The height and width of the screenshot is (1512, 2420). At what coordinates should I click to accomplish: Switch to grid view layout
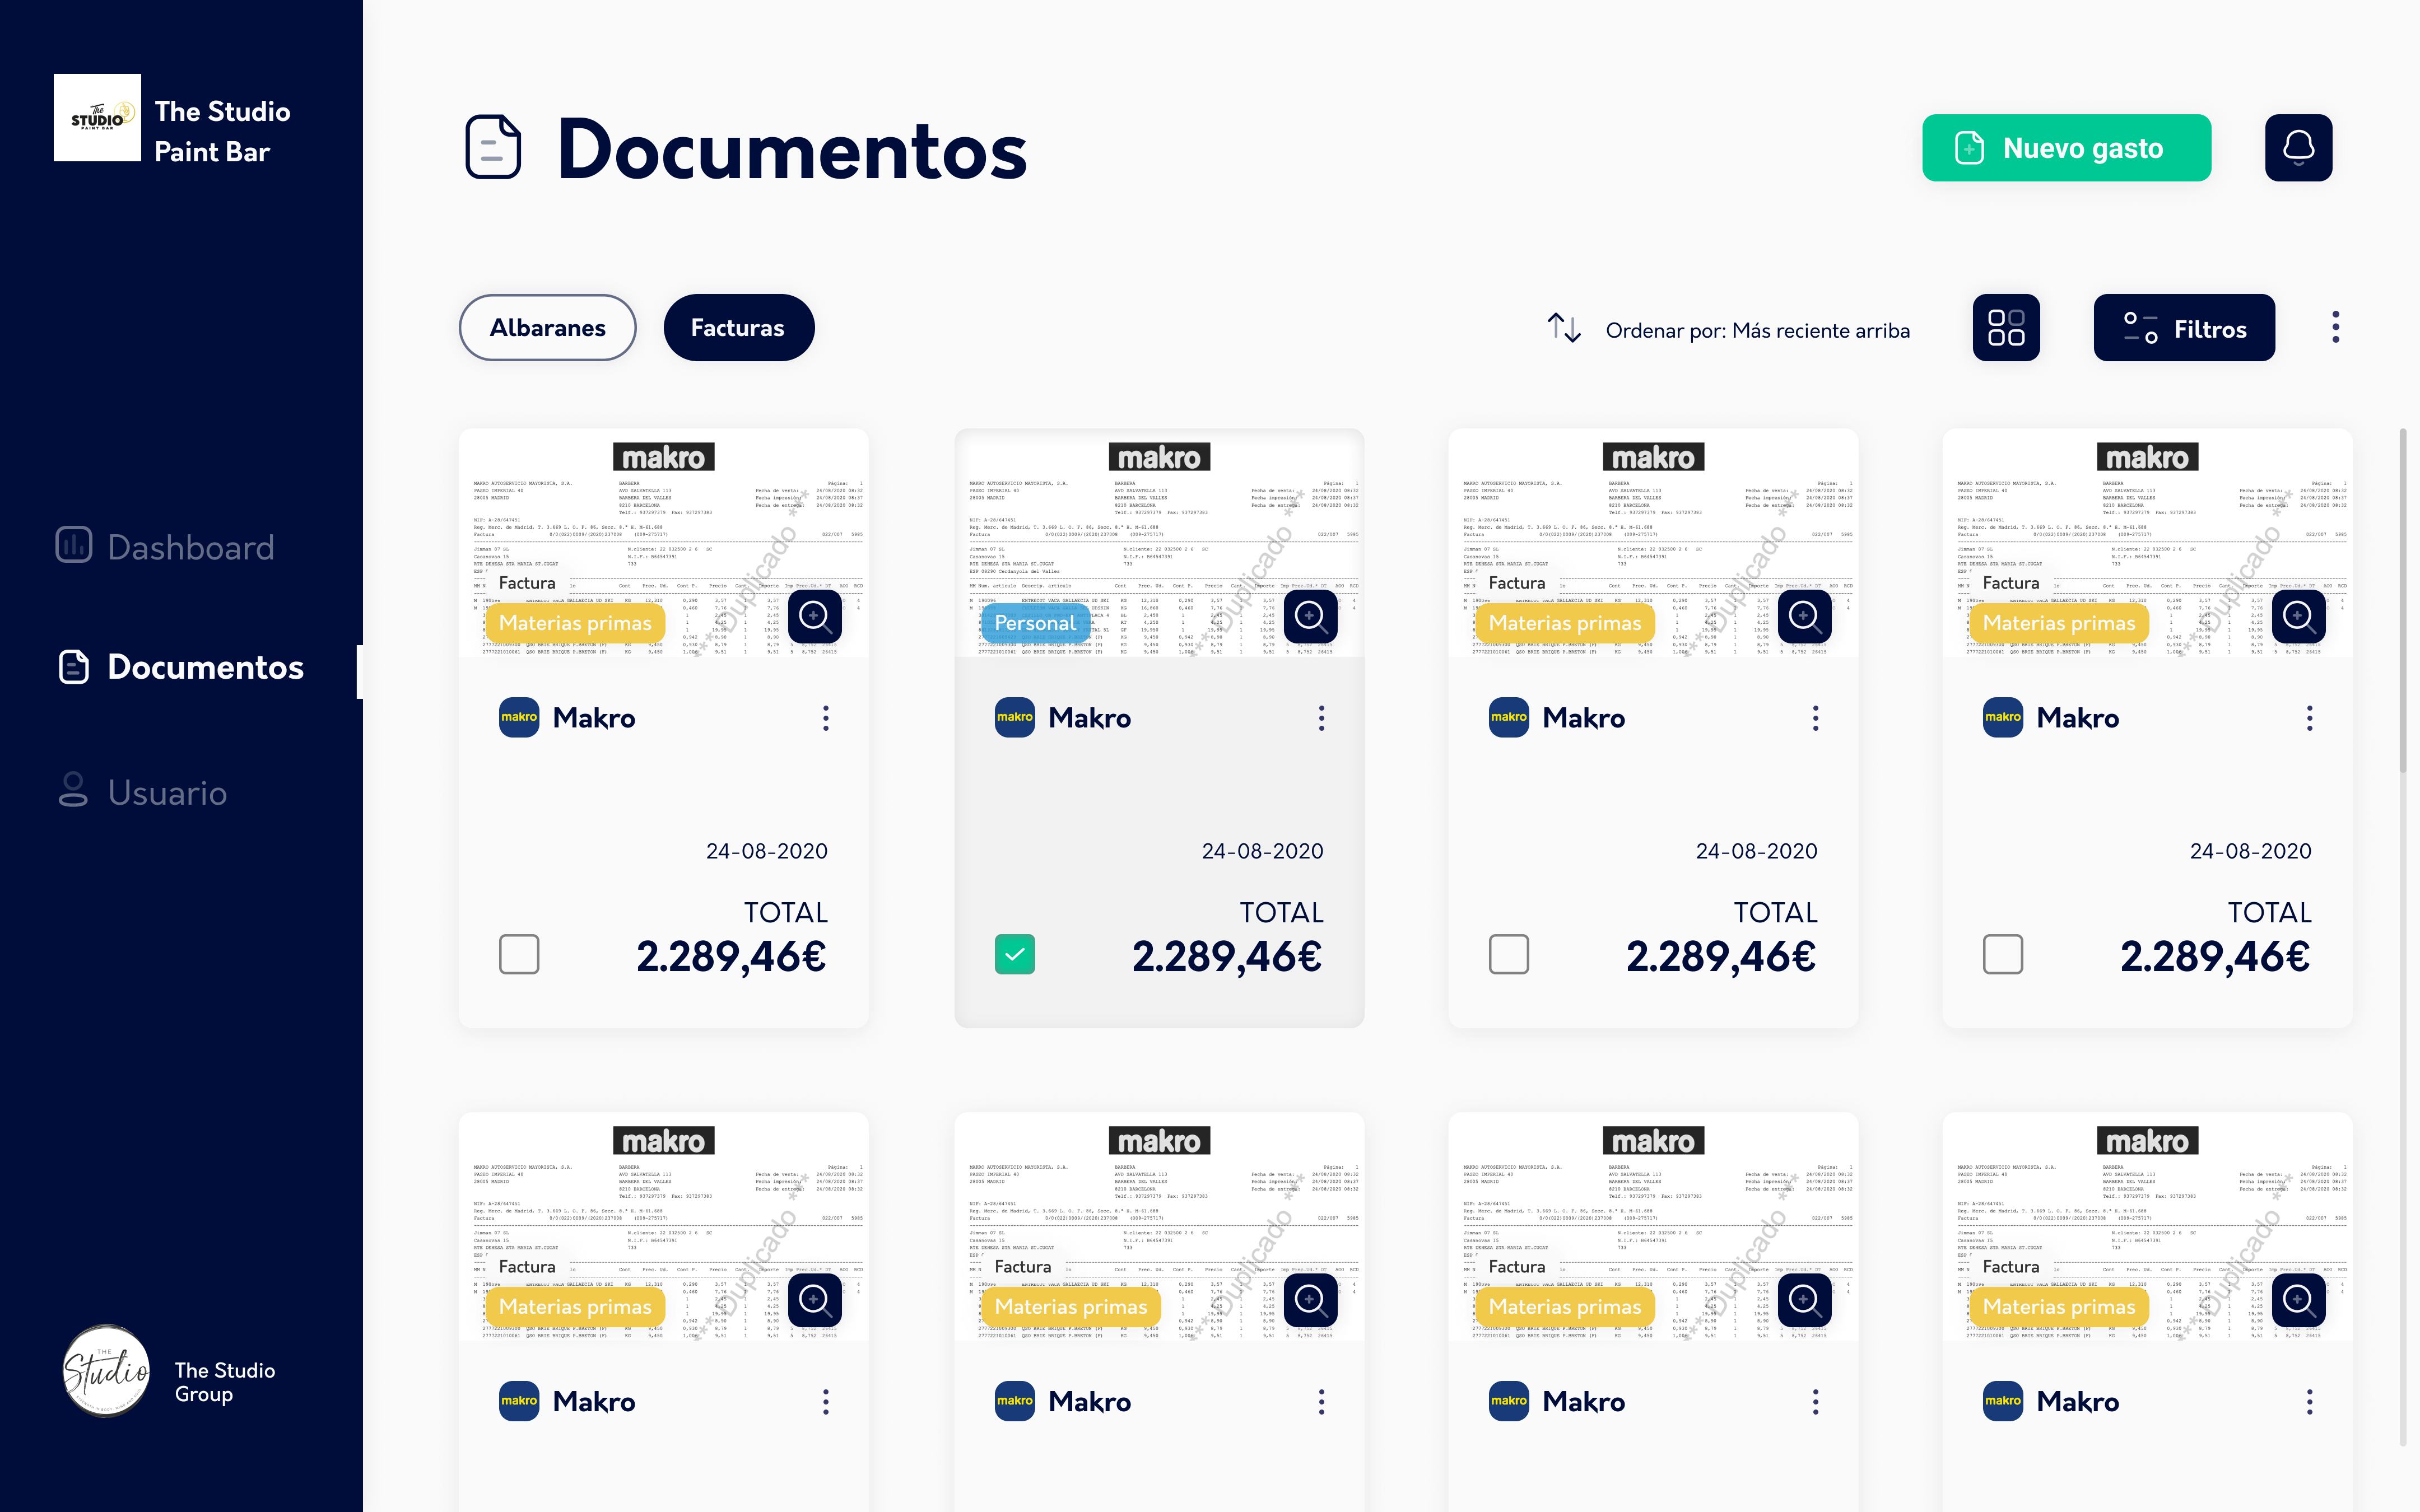[2006, 328]
